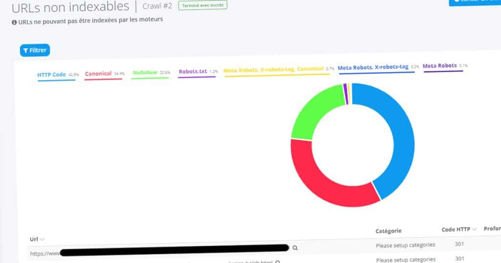Toggle the HTTP Code legend item
Image resolution: width=501 pixels, height=263 pixels.
point(58,75)
